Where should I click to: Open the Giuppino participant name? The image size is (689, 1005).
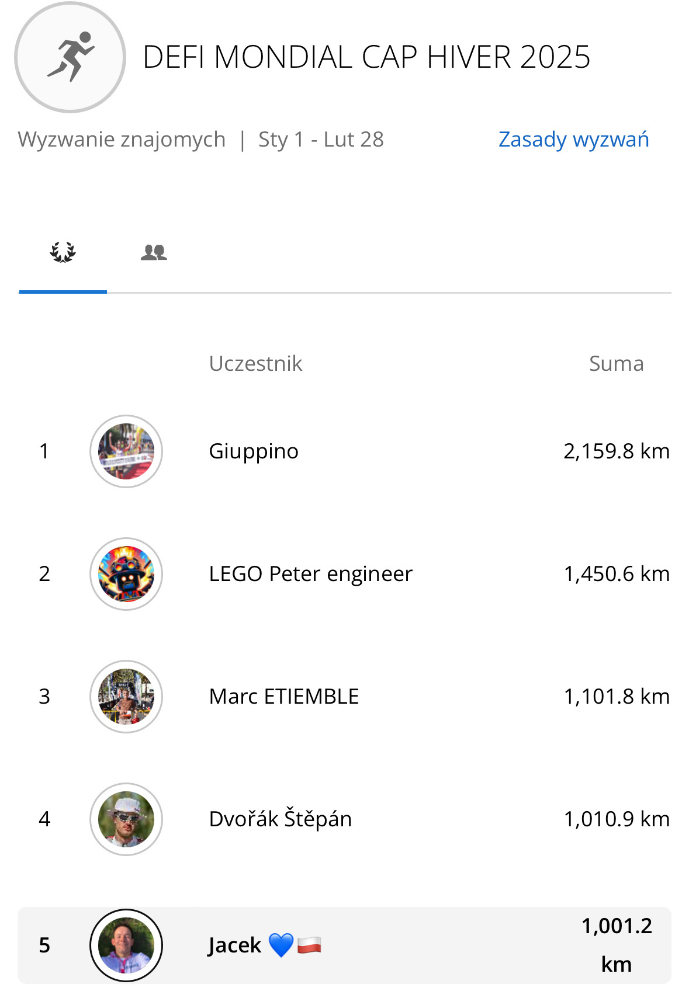254,451
